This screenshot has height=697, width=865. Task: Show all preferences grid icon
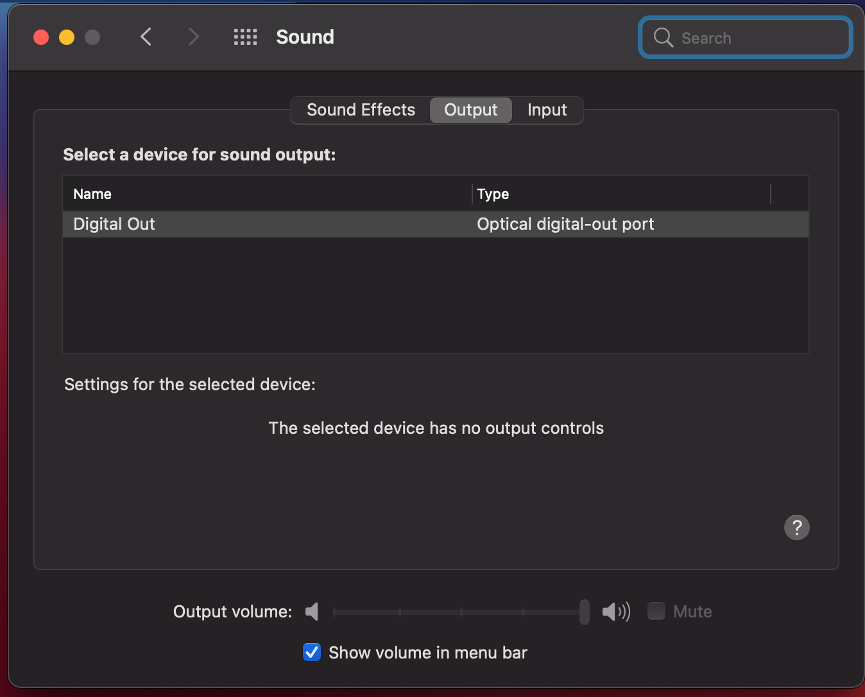(x=245, y=37)
